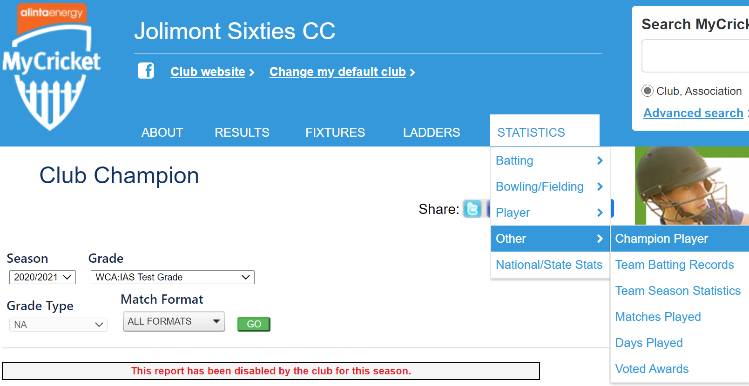The width and height of the screenshot is (749, 386).
Task: Click the Facebook icon beside Club website
Action: 146,71
